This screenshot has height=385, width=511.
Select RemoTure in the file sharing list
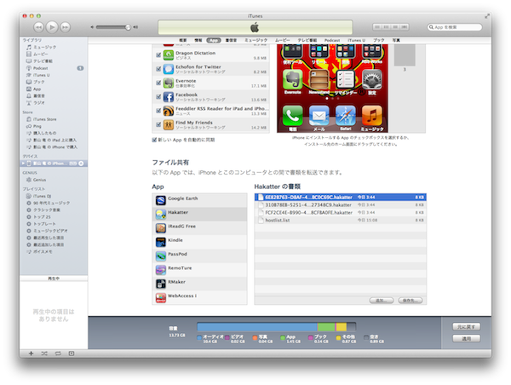coord(200,270)
